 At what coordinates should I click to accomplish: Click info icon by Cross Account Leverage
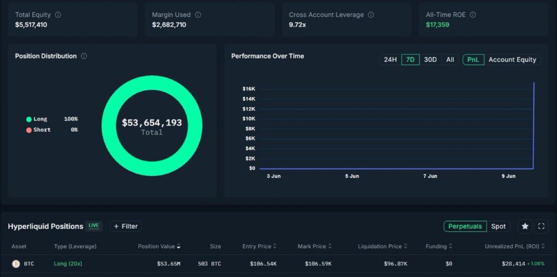click(x=371, y=15)
